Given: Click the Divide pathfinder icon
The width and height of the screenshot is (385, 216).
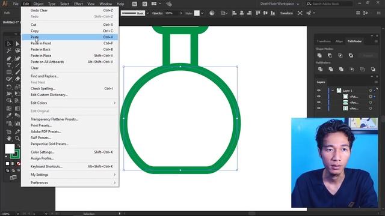Looking at the screenshot, I should [x=320, y=70].
